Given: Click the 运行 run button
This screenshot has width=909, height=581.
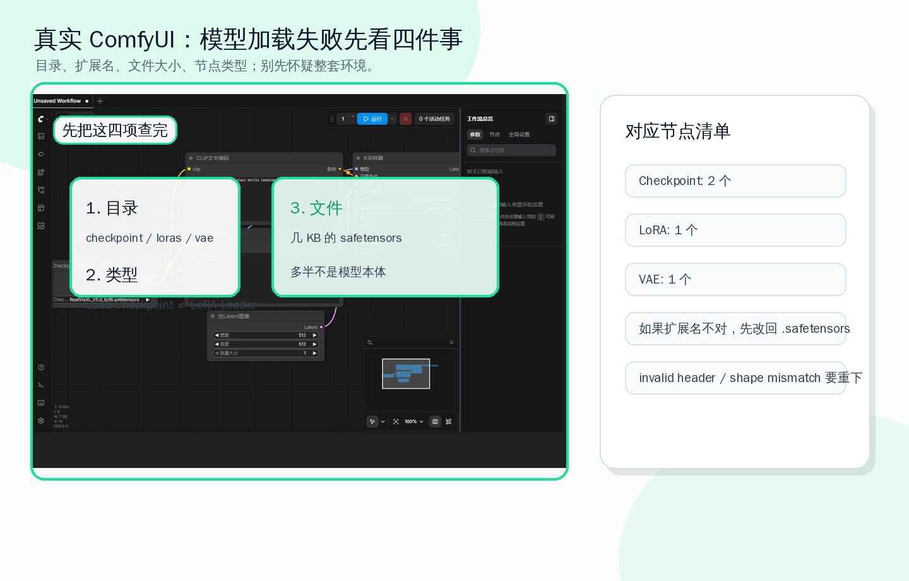Looking at the screenshot, I should click(372, 119).
